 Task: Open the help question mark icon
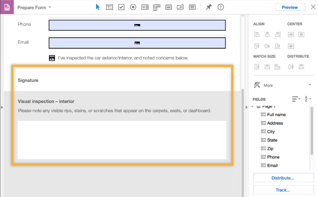tap(221, 7)
